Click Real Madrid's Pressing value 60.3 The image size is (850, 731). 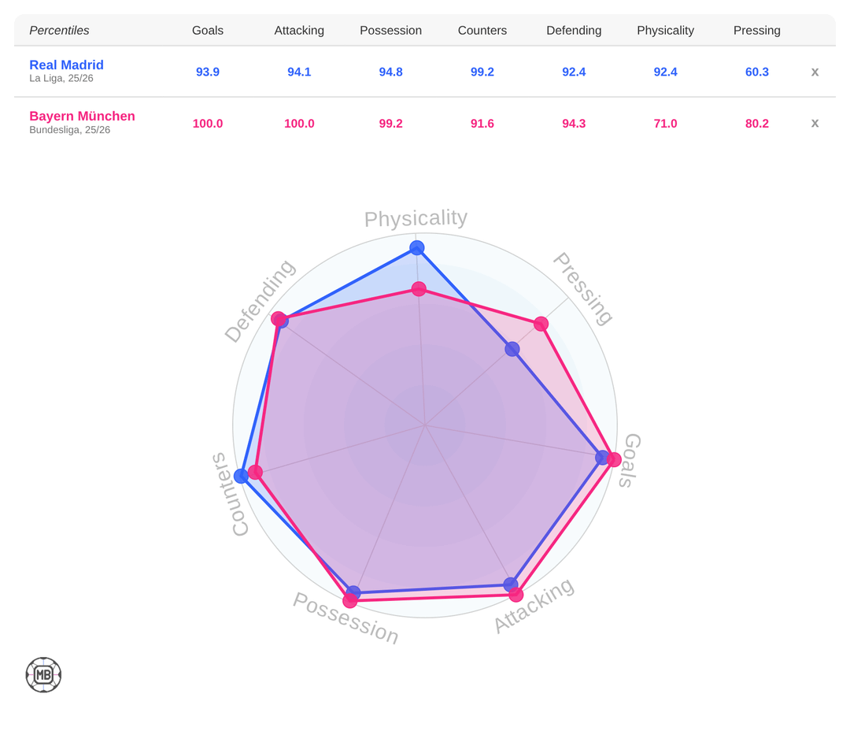(x=756, y=72)
